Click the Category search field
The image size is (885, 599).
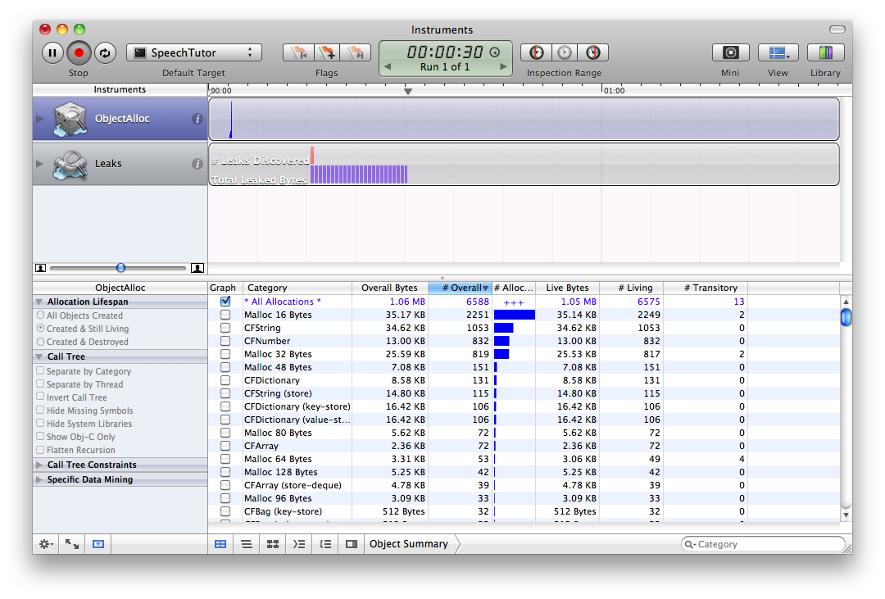763,543
